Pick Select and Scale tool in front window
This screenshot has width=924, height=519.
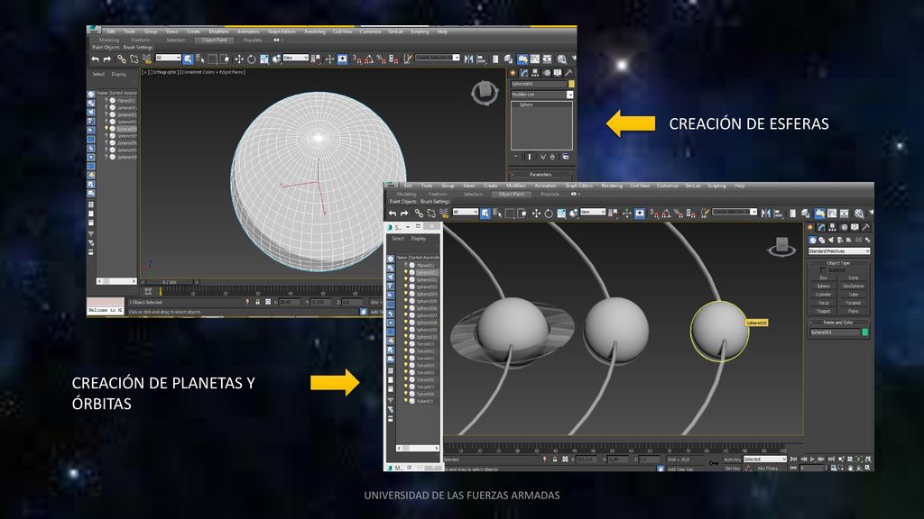[x=561, y=213]
